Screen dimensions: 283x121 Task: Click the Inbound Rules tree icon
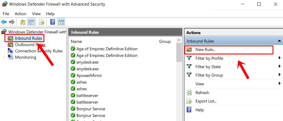click(11, 38)
